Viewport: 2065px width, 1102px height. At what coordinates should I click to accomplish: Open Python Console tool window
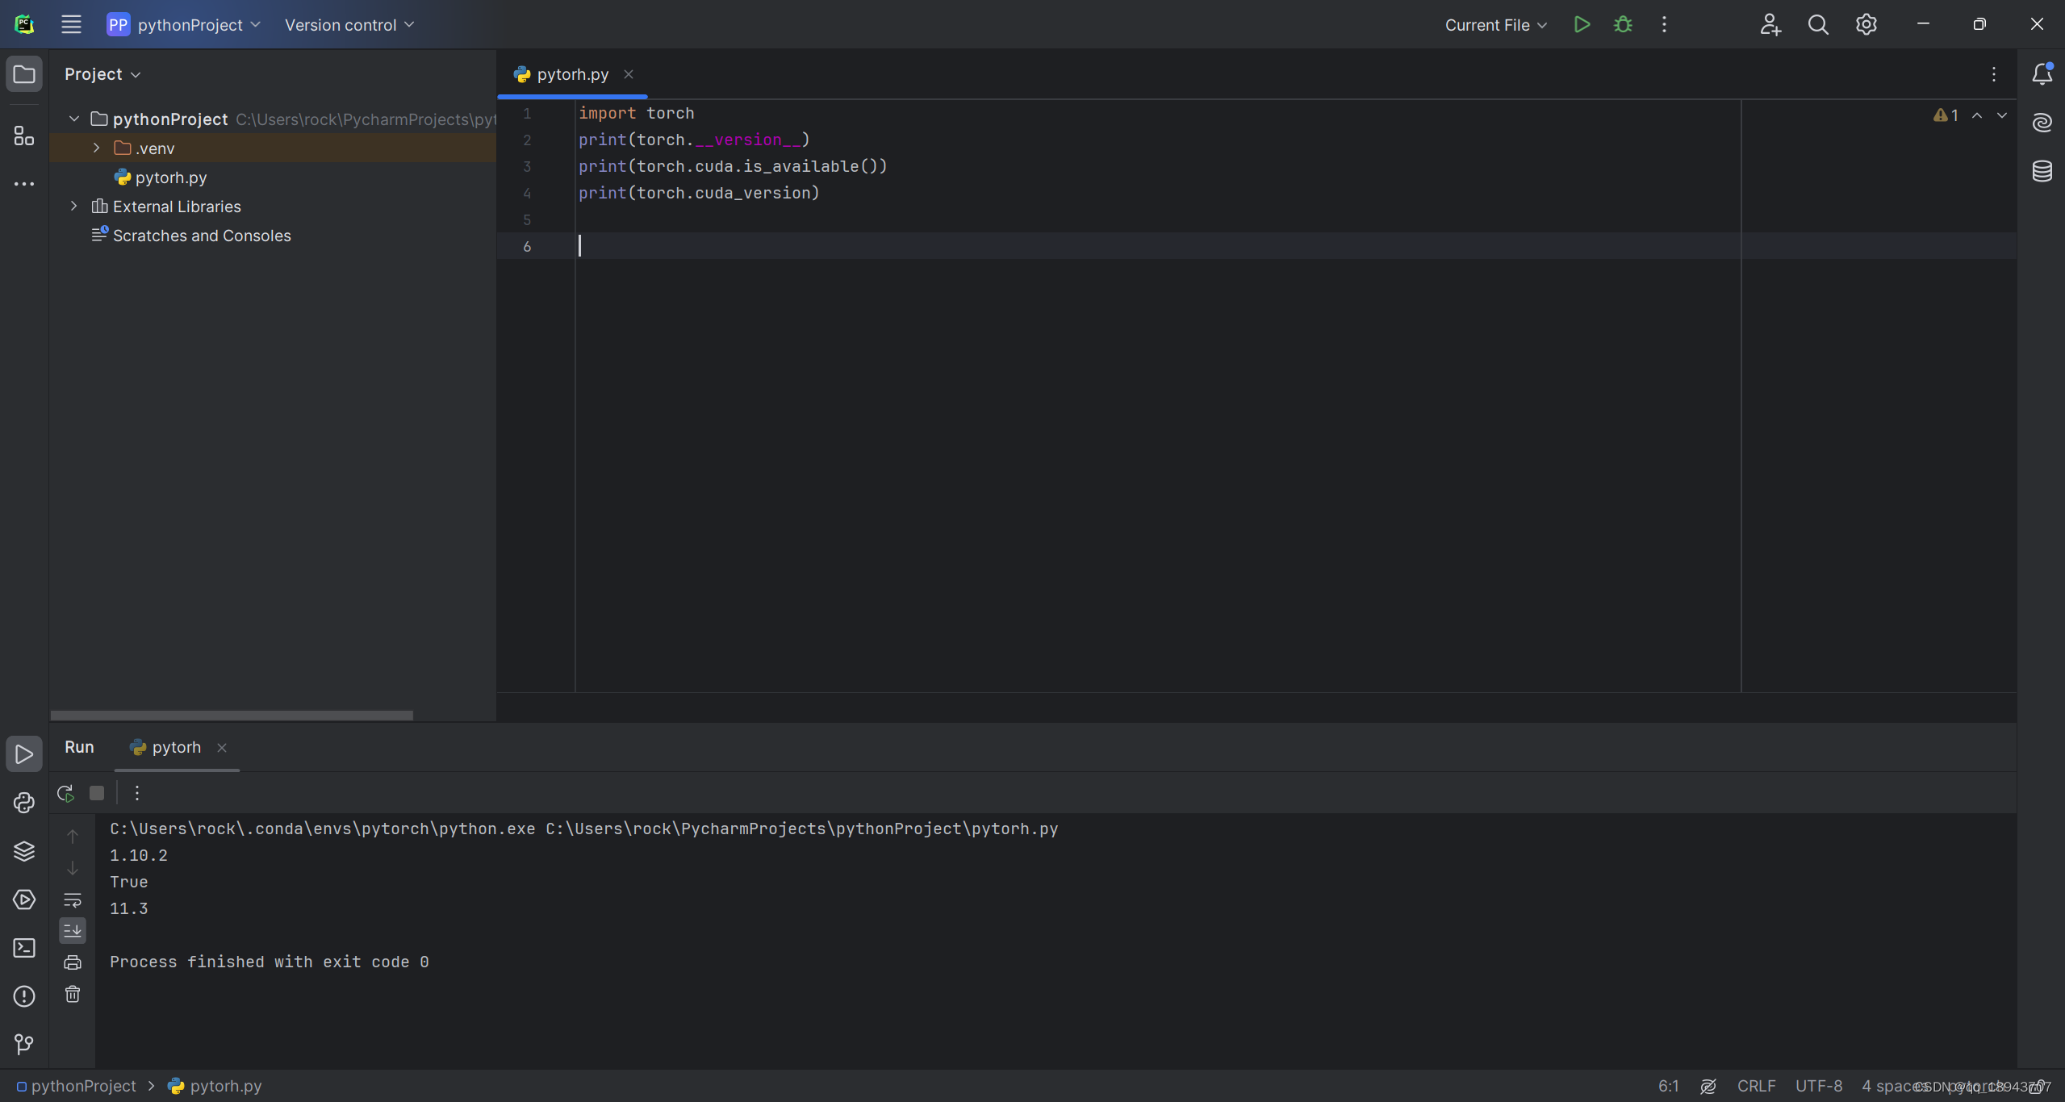pos(24,803)
